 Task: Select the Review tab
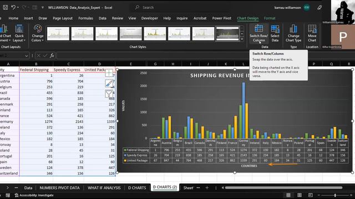(118, 18)
